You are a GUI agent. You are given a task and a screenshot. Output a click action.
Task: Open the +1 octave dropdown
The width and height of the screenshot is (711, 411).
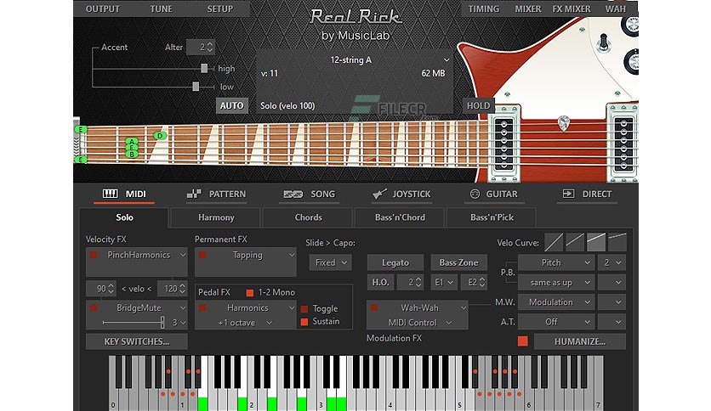245,323
